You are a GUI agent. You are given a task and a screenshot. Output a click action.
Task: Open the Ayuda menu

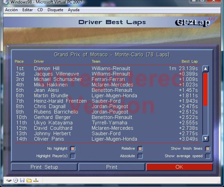(x=73, y=10)
